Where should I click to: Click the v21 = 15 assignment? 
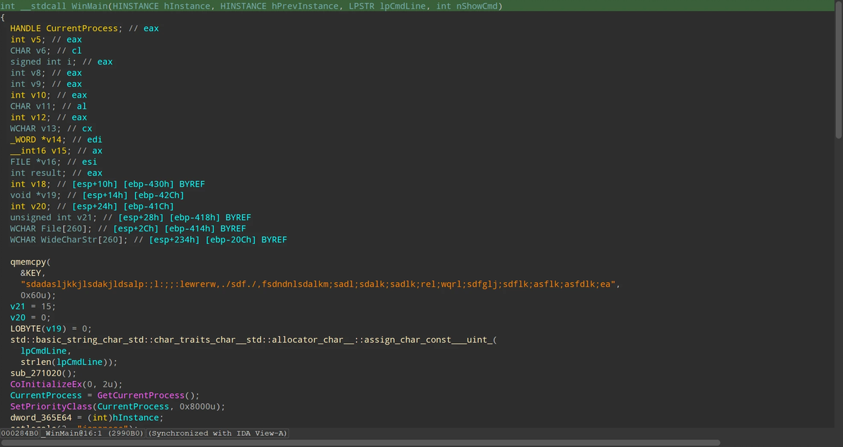30,306
